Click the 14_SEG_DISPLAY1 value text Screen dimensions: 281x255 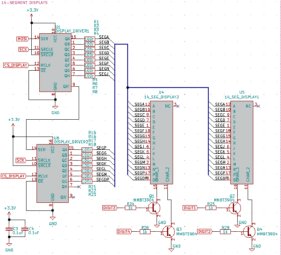[x=242, y=97]
